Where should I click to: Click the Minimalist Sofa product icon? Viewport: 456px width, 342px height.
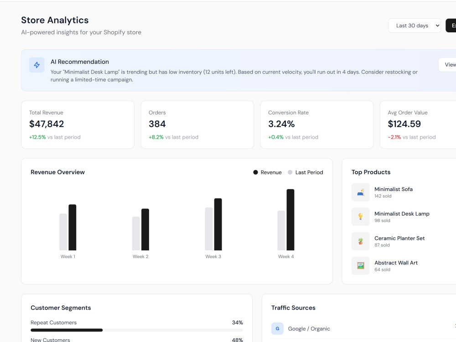tap(361, 192)
